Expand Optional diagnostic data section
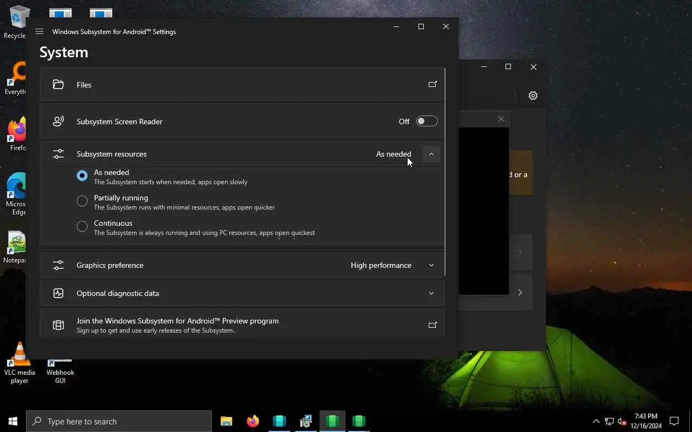The image size is (692, 432). [x=431, y=293]
